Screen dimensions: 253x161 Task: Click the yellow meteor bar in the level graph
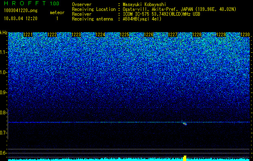coord(185,158)
